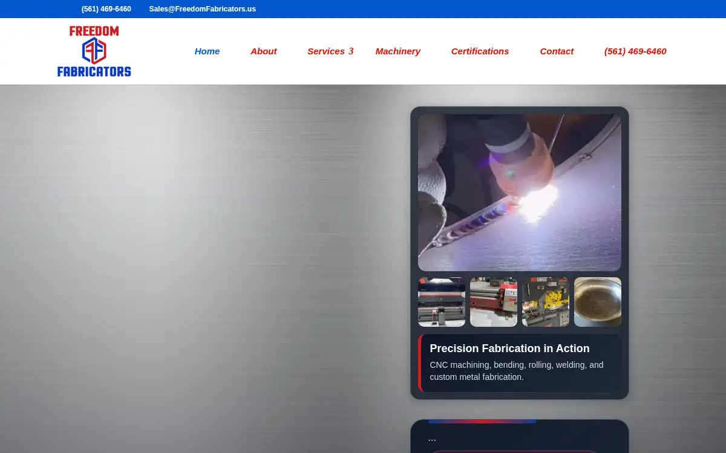Open the Certifications page

pyautogui.click(x=480, y=51)
